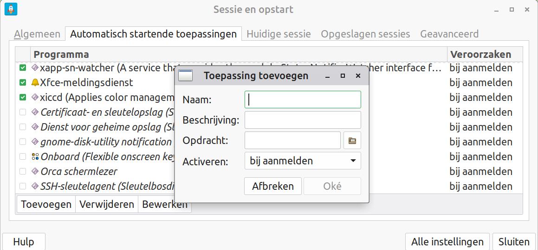Click the Afbreken button
Viewport: 538px width, 250px height.
click(273, 186)
